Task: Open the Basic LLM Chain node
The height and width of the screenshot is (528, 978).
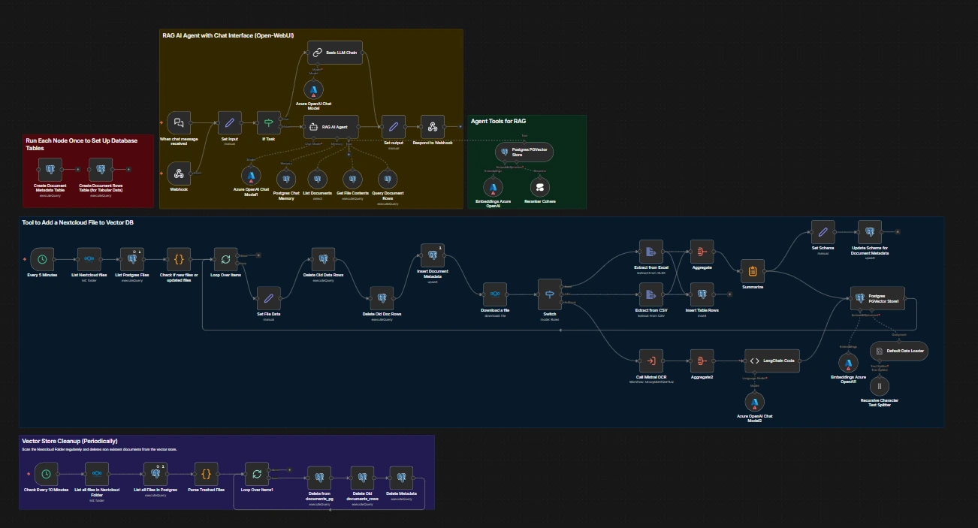Action: [334, 53]
